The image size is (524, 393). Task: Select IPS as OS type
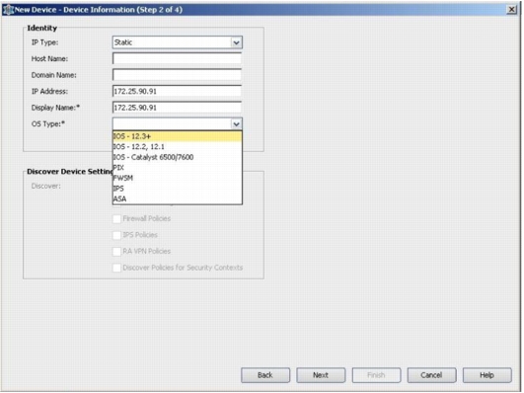(177, 189)
